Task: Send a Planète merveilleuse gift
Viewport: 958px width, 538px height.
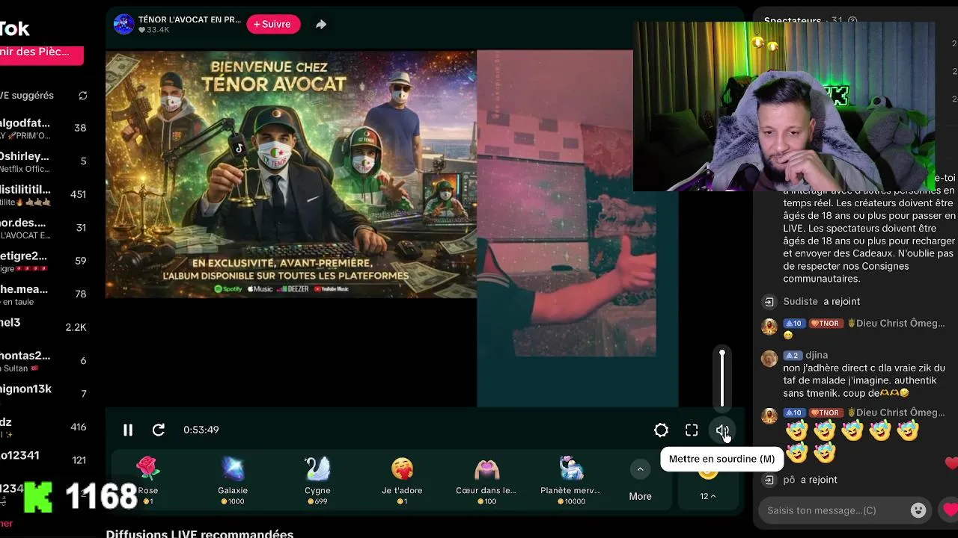Action: click(571, 480)
